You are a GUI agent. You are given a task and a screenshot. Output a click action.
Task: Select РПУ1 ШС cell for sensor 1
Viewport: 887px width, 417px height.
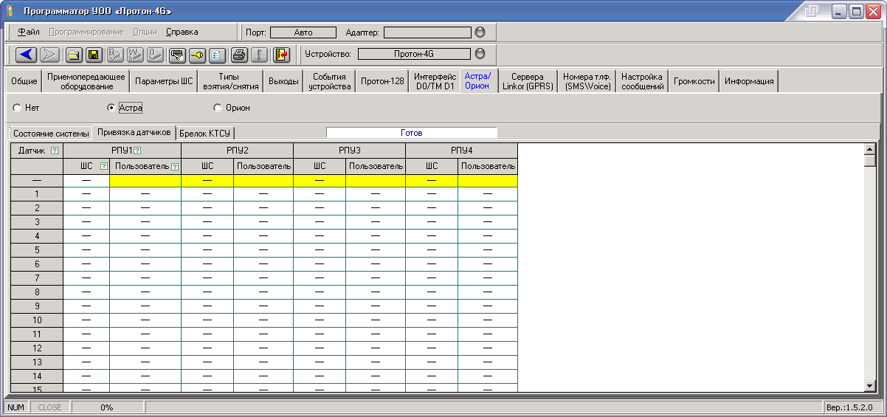86,194
